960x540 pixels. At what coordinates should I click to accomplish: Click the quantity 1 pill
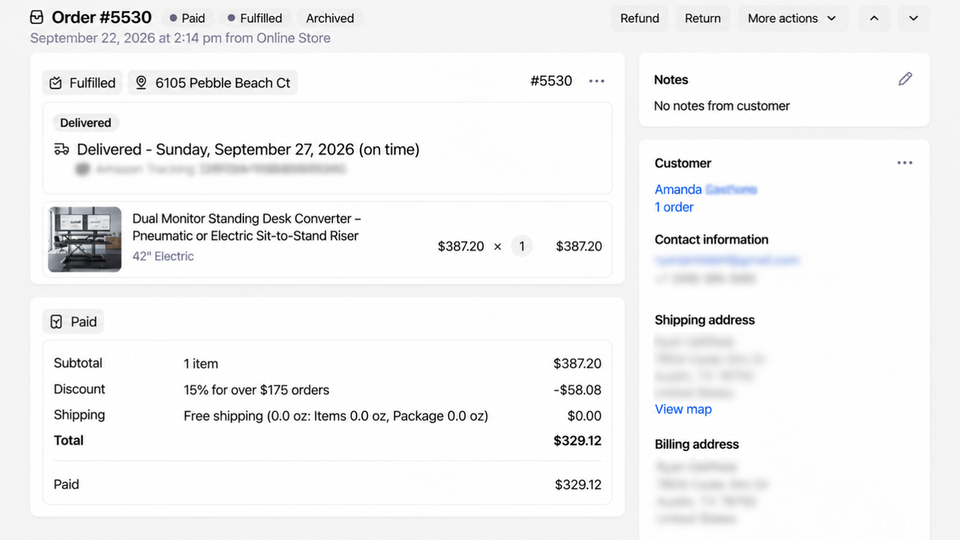(x=522, y=246)
